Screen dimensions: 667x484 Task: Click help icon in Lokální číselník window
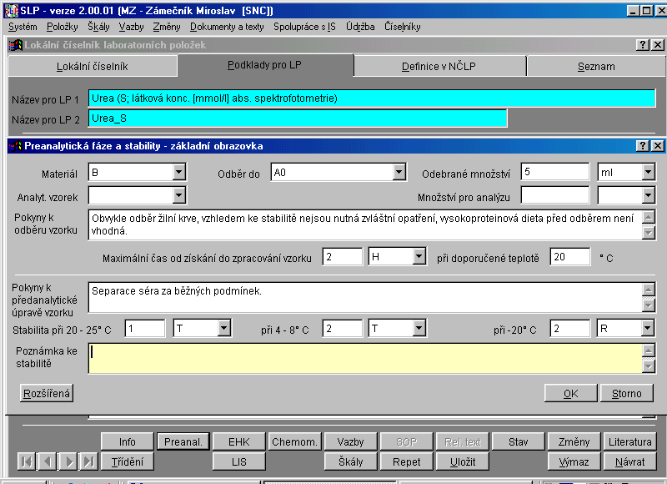[643, 45]
